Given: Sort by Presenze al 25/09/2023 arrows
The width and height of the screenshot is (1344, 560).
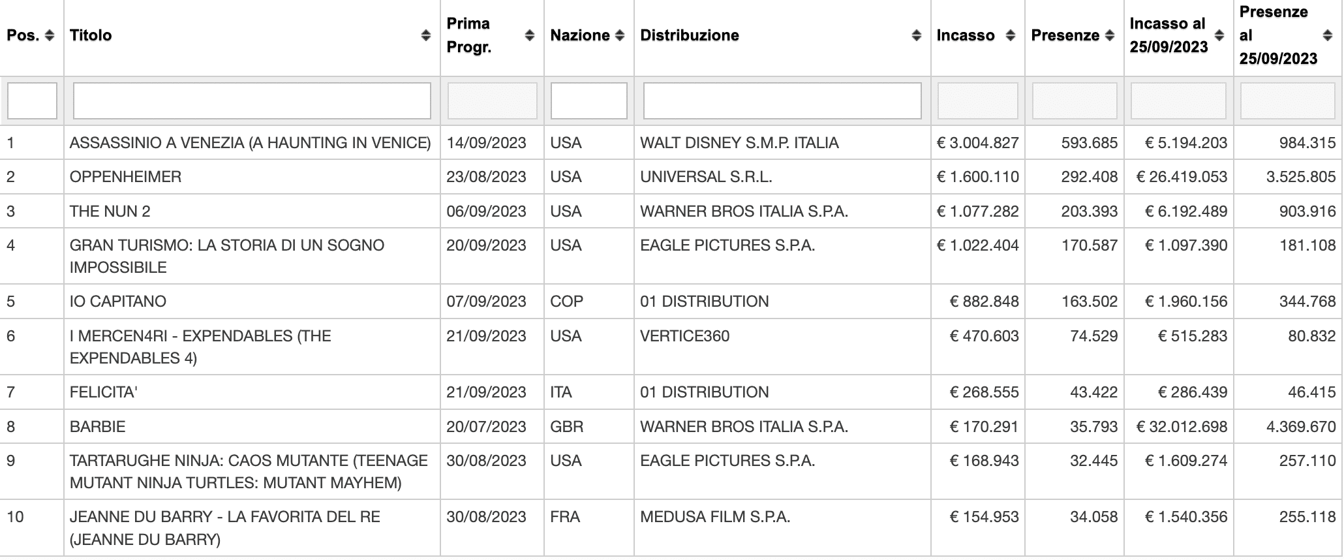Looking at the screenshot, I should (1328, 35).
